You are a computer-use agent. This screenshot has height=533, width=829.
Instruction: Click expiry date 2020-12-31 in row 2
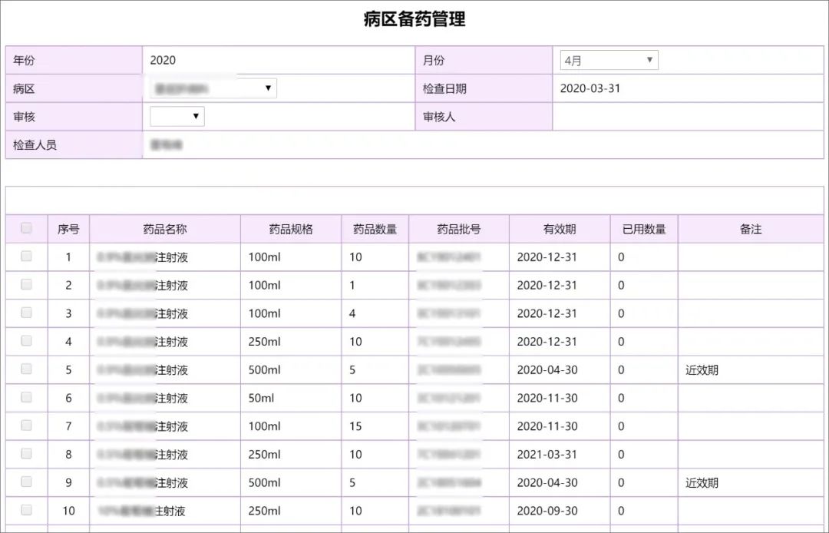pyautogui.click(x=547, y=286)
